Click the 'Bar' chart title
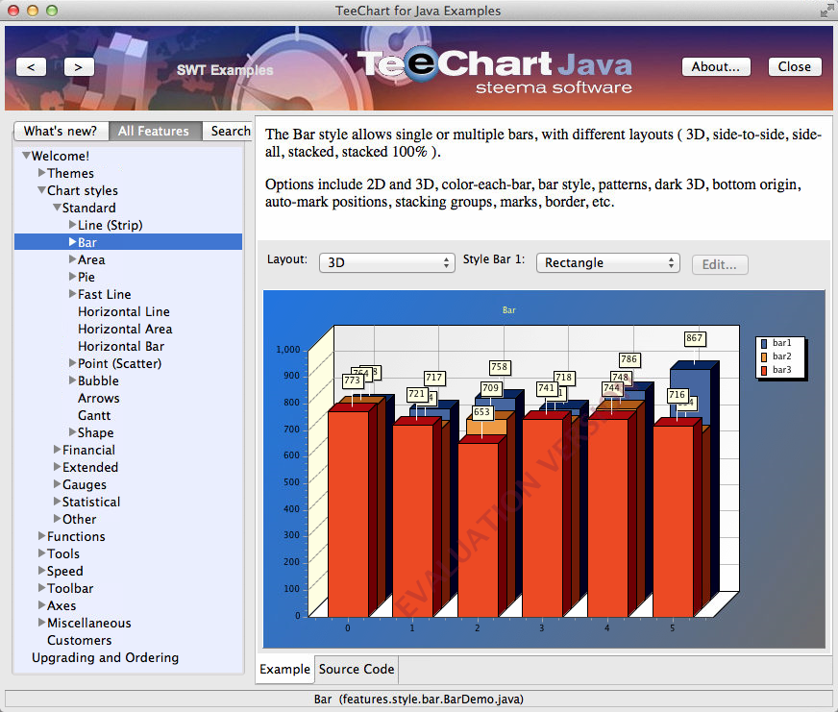 tap(508, 310)
